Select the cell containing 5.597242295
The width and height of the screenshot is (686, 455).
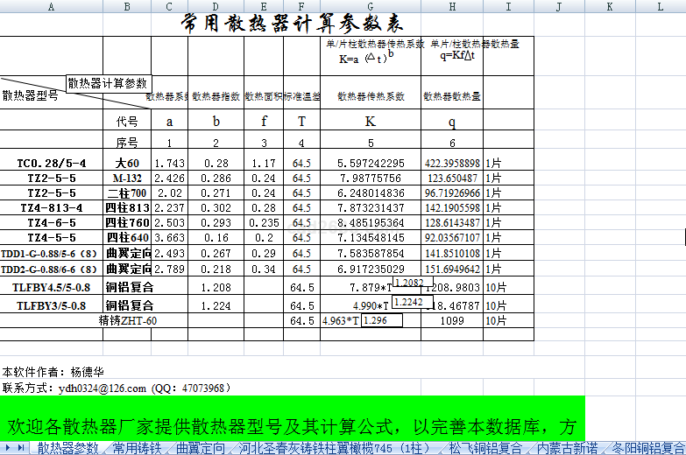tap(371, 163)
